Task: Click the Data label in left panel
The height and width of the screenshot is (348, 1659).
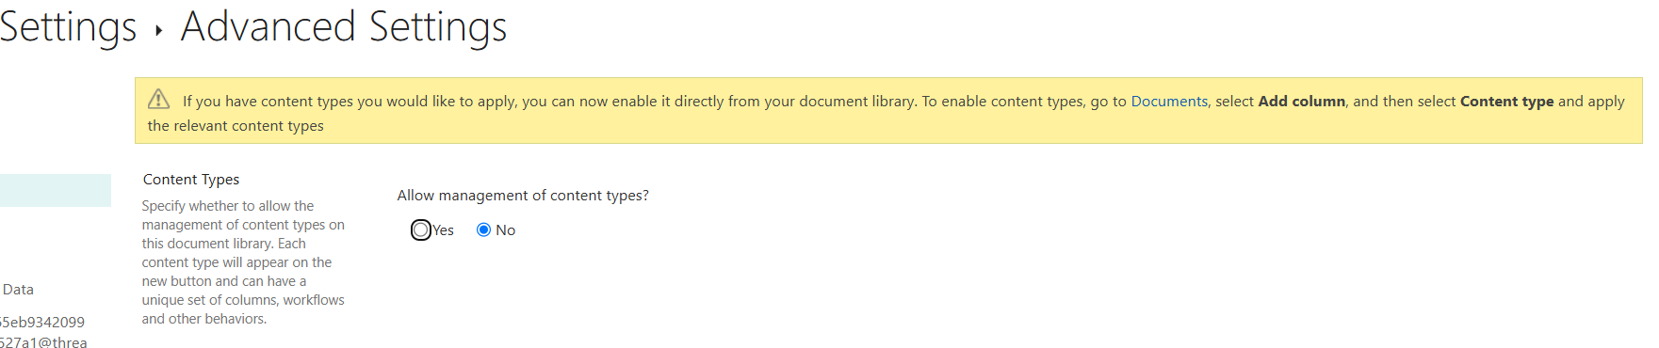Action: pos(18,290)
